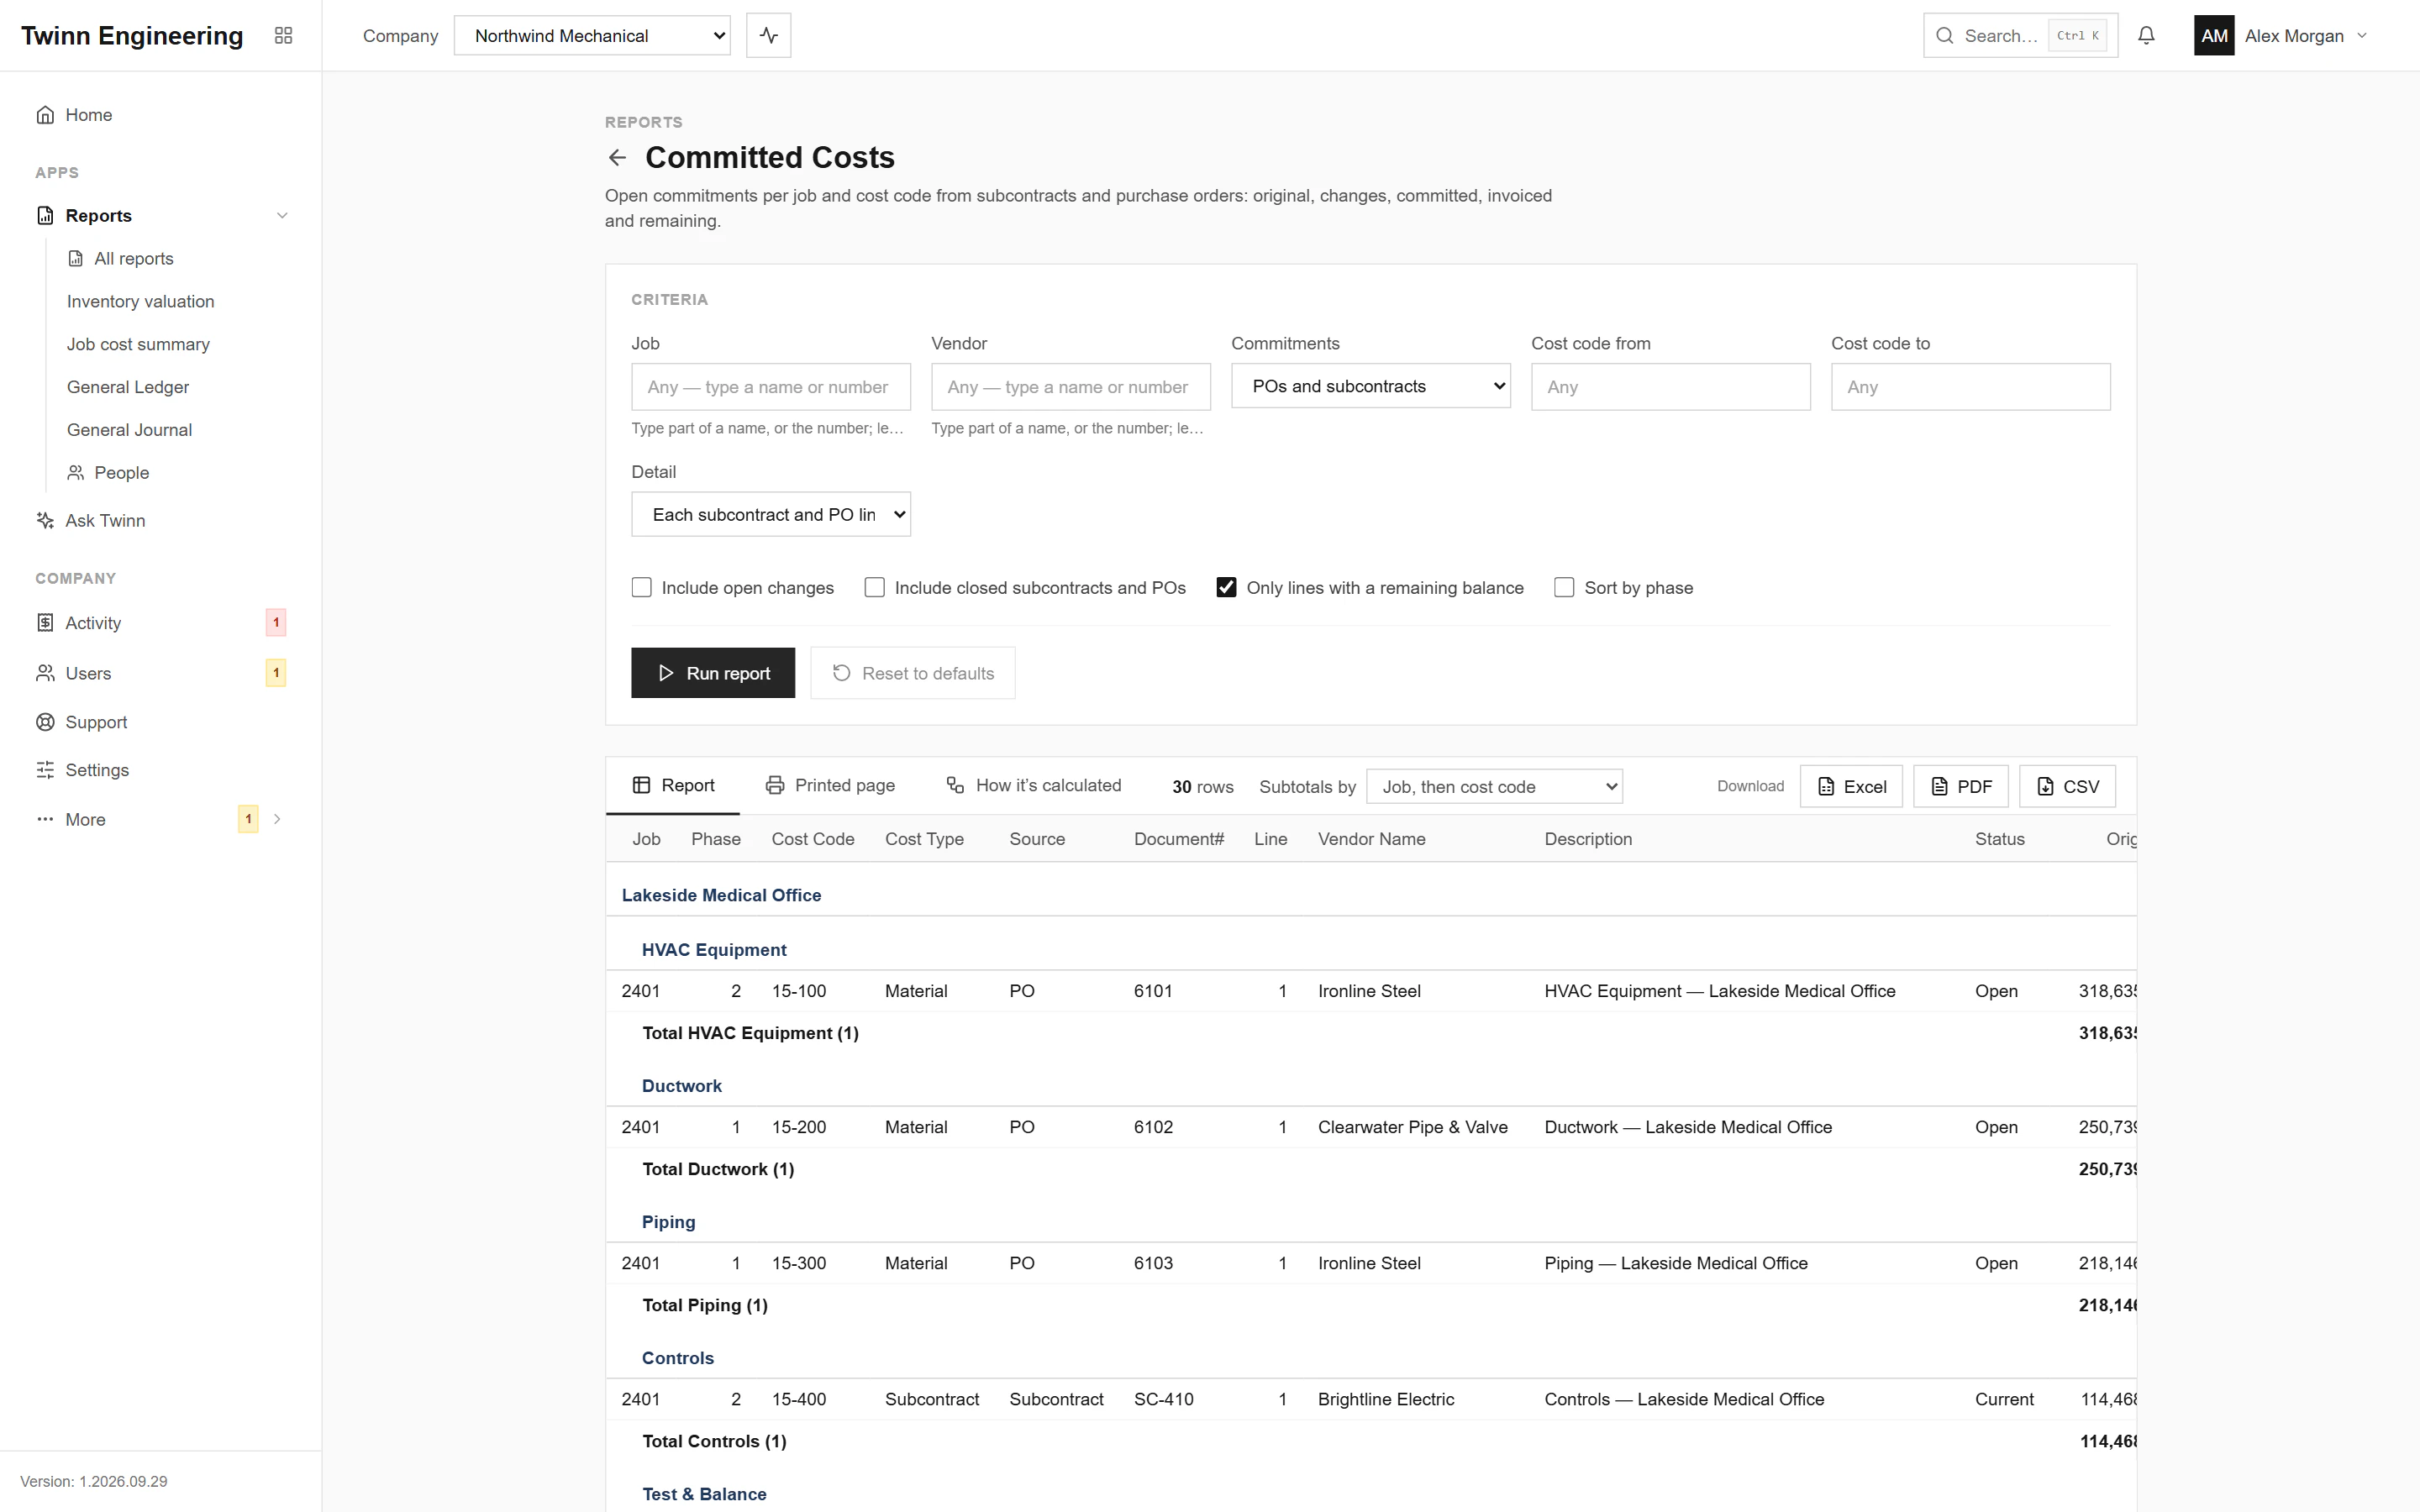Enable Sort by phase checkbox
The image size is (2420, 1512).
pyautogui.click(x=1564, y=588)
